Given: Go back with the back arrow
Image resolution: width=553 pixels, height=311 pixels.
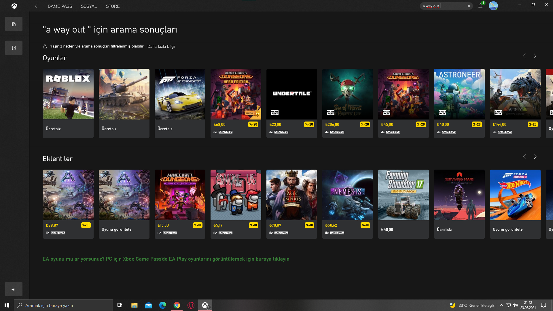Looking at the screenshot, I should (36, 6).
